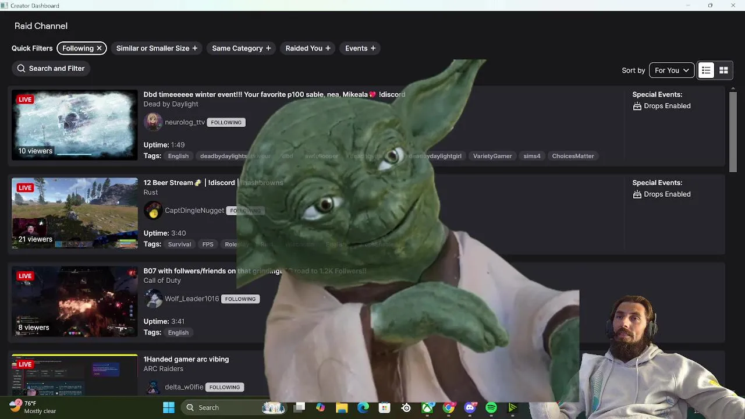The width and height of the screenshot is (745, 419).
Task: Select channel name neurolog_ttv
Action: 185,122
